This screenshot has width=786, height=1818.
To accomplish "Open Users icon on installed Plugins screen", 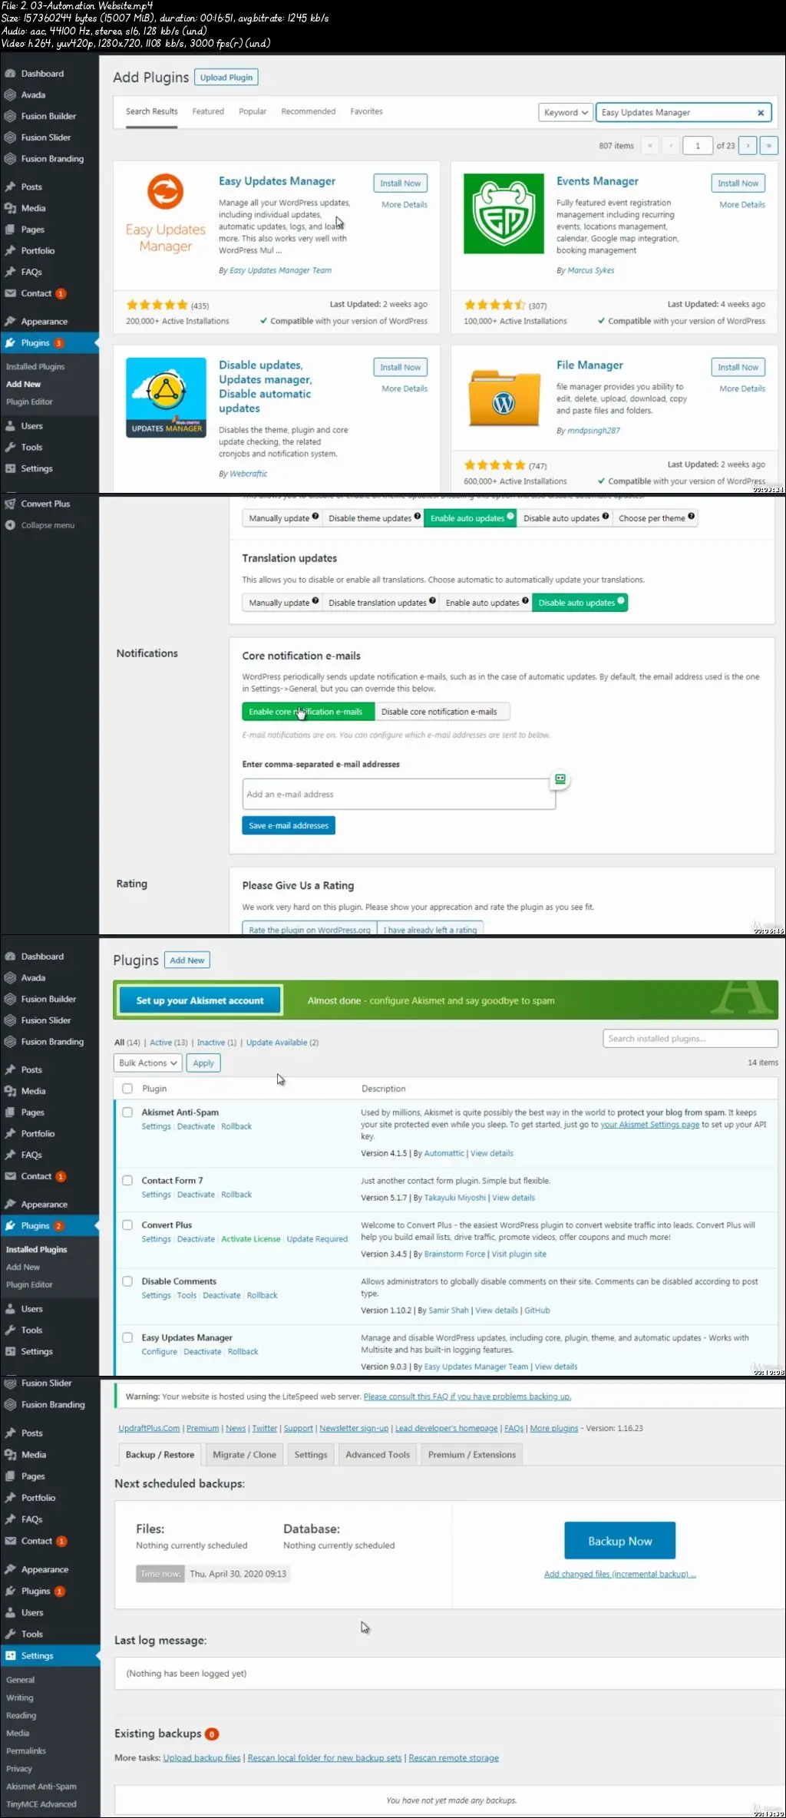I will click(x=10, y=1309).
